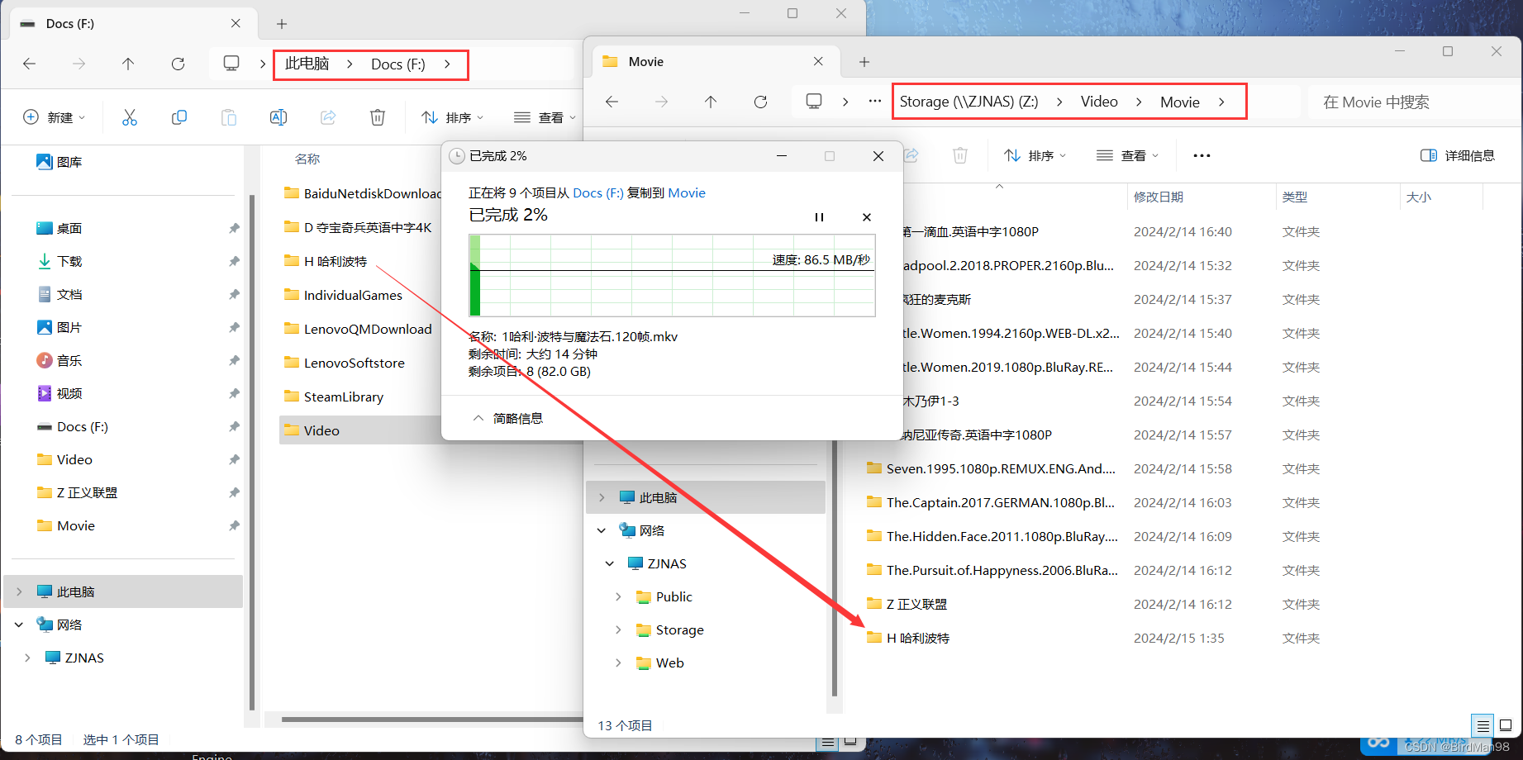Image resolution: width=1523 pixels, height=760 pixels.
Task: Click the Movie destination link in copy dialog
Action: (687, 192)
